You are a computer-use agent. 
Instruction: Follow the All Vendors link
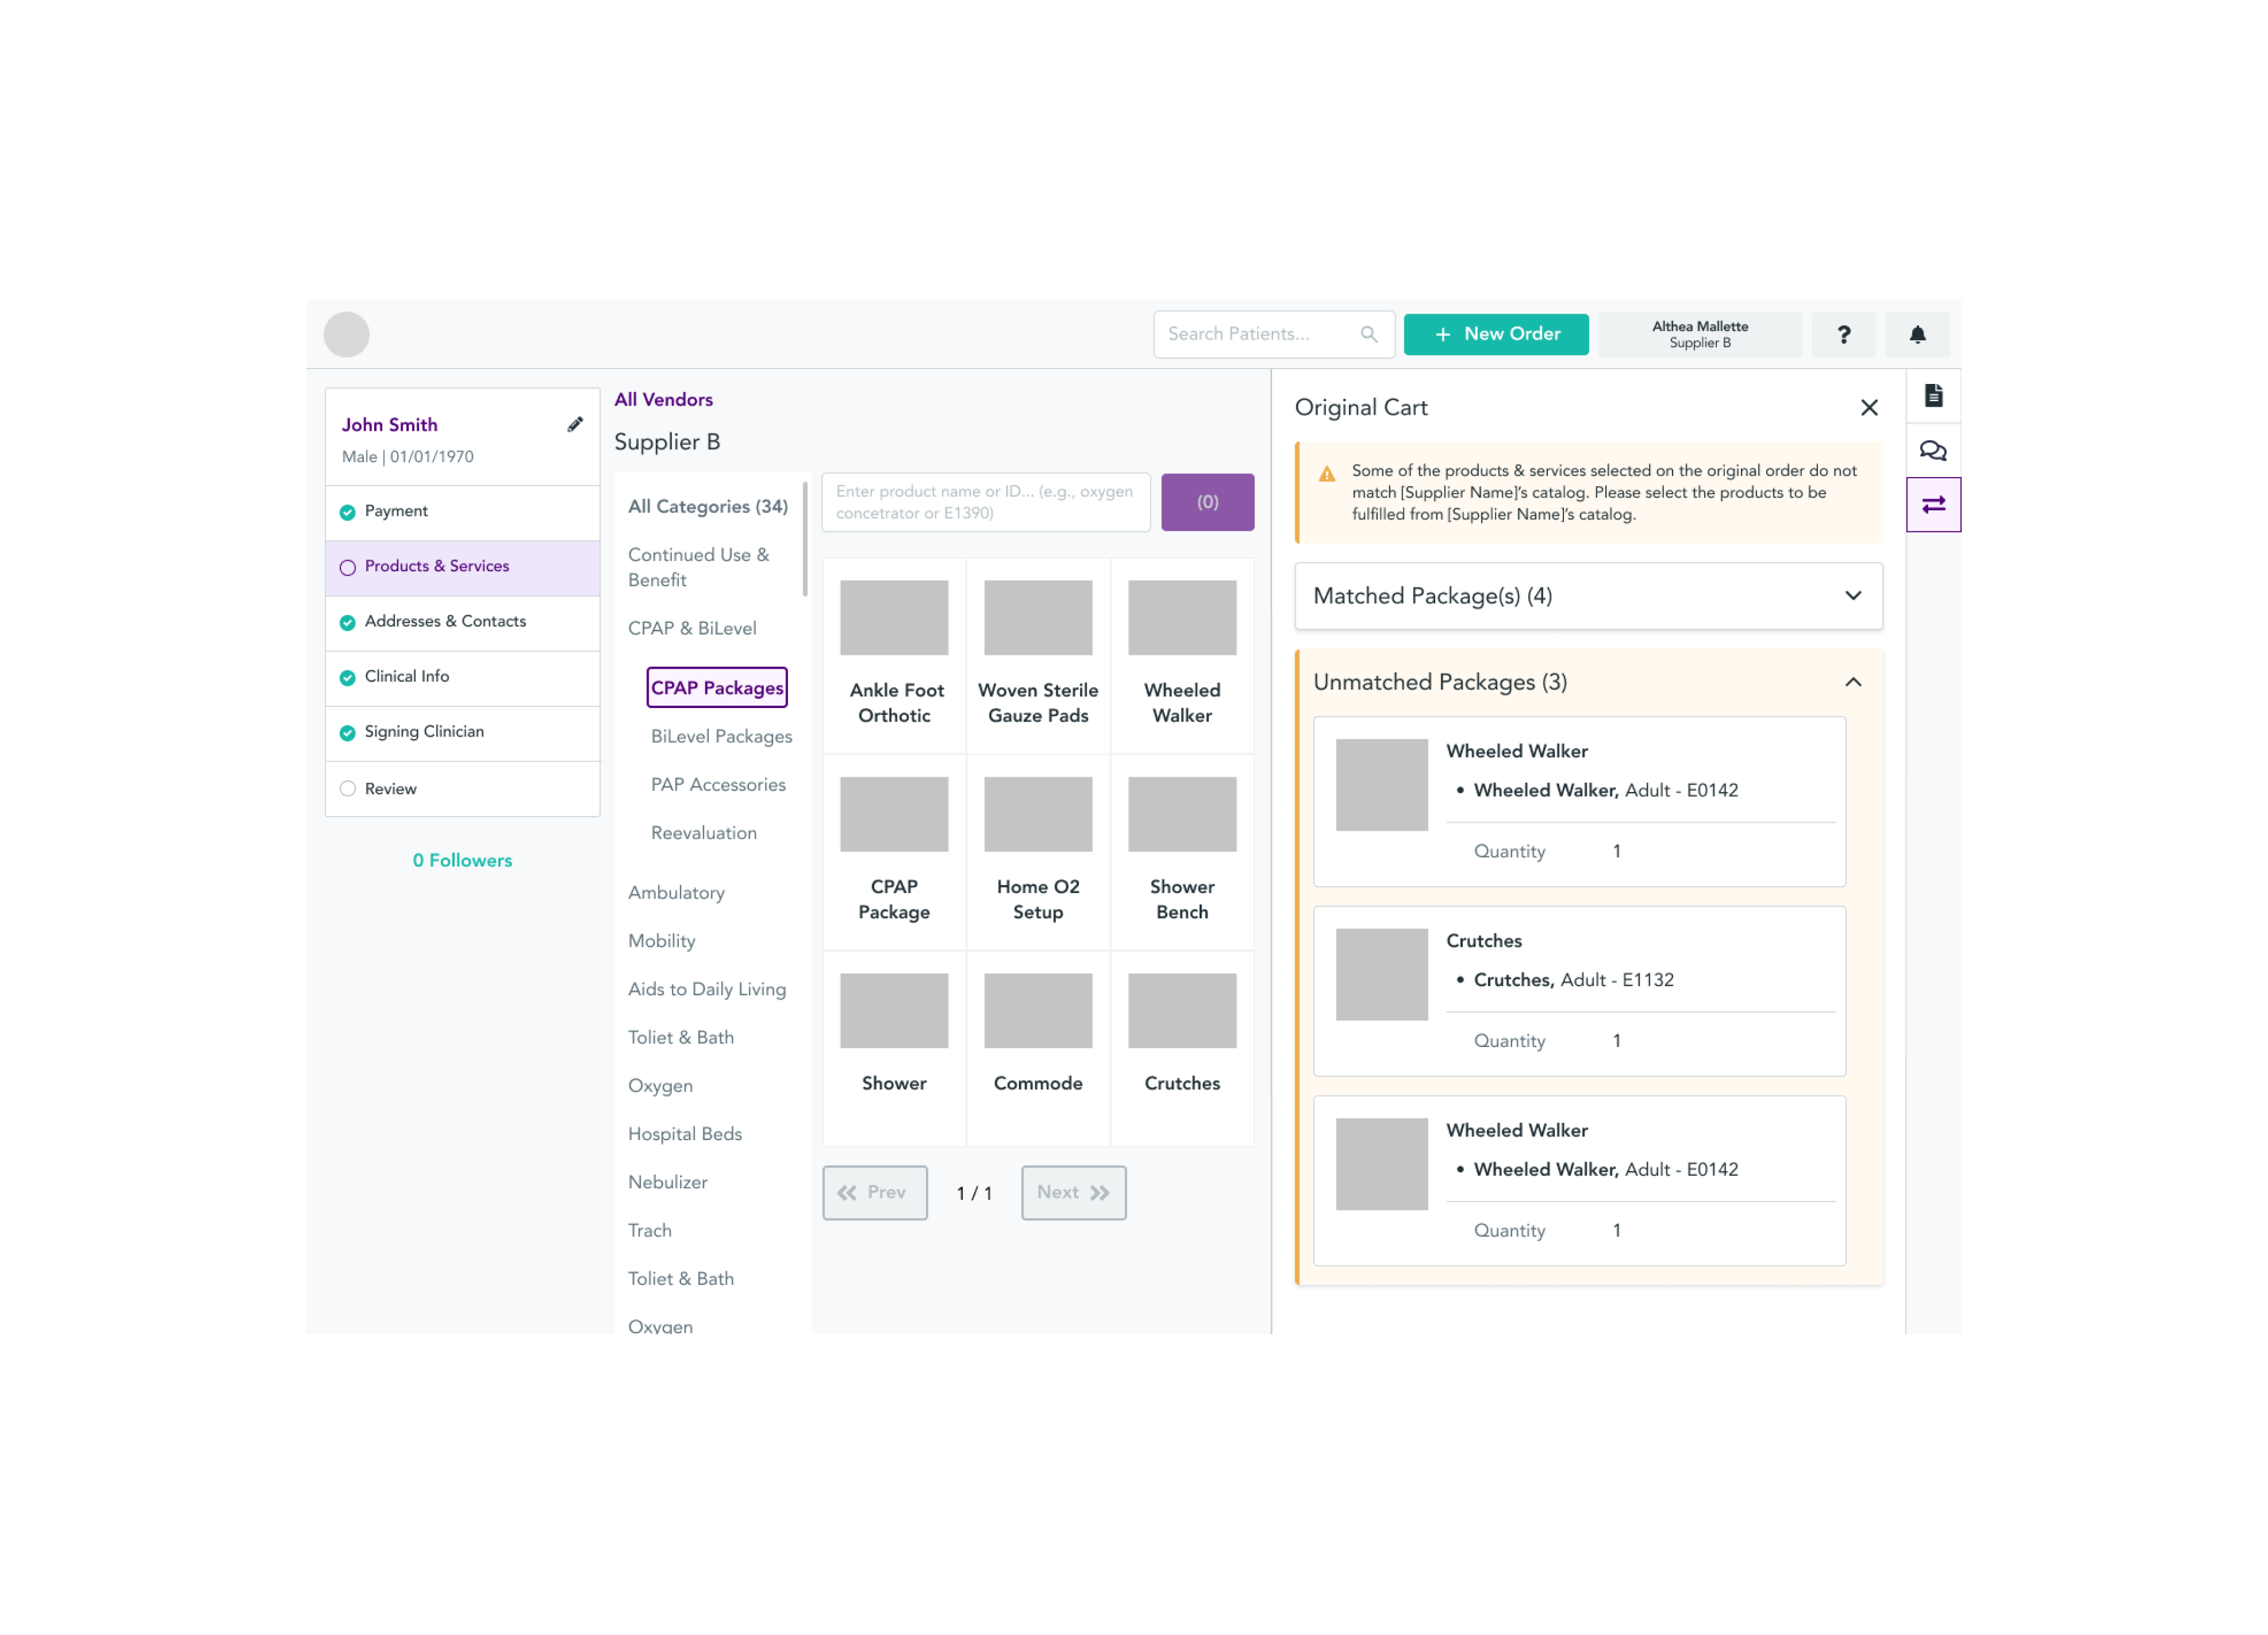[664, 400]
